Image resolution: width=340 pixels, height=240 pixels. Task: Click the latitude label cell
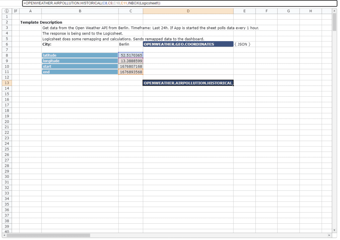point(80,55)
